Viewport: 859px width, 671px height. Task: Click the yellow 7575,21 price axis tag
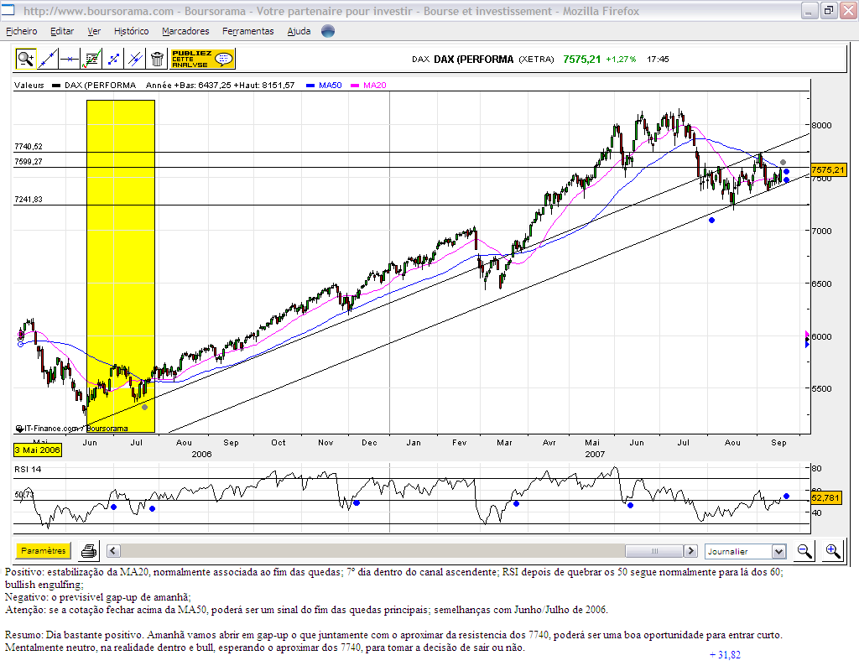click(x=828, y=169)
